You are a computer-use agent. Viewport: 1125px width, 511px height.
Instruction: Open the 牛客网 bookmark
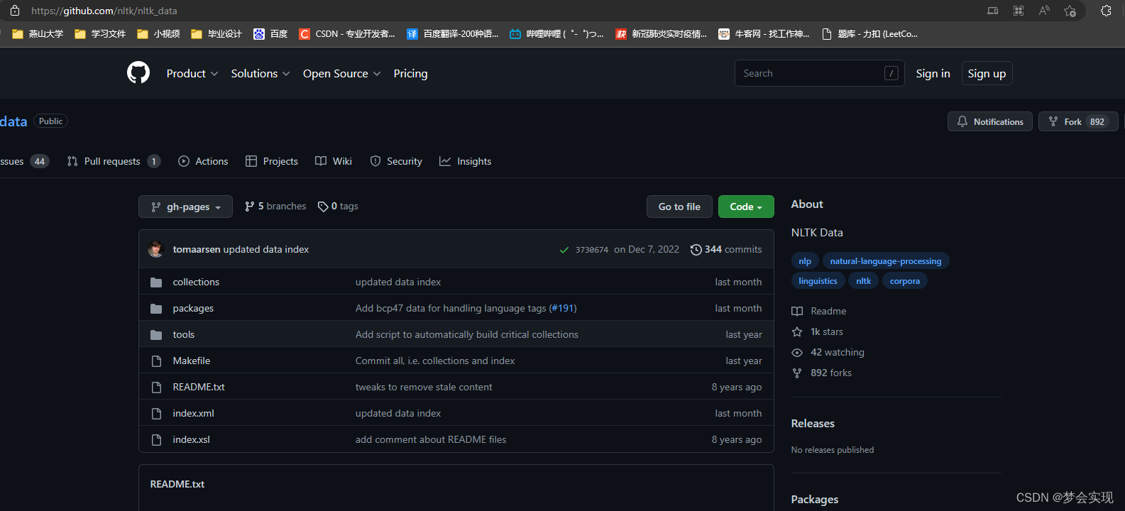tap(764, 33)
